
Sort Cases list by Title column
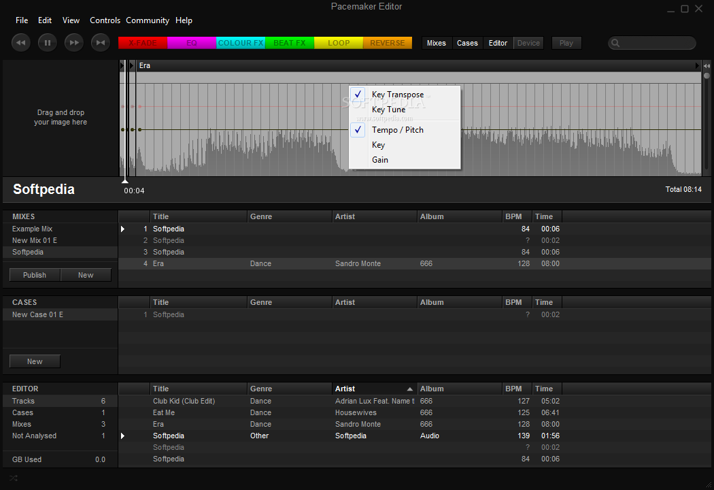tap(199, 302)
